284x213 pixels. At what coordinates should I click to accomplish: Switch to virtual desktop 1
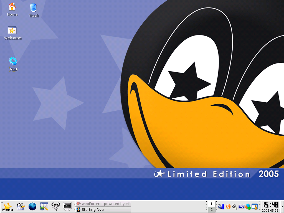tap(211, 204)
